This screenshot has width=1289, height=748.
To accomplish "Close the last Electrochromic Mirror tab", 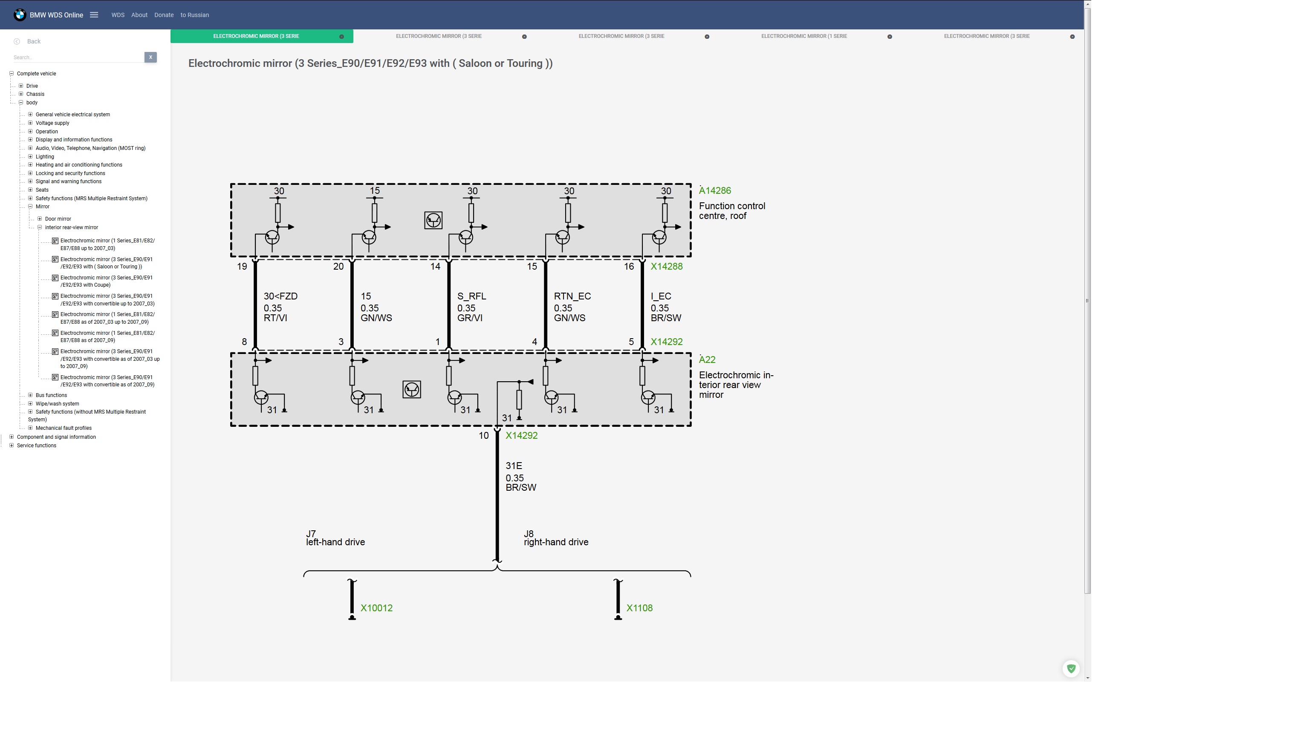I will coord(1072,37).
